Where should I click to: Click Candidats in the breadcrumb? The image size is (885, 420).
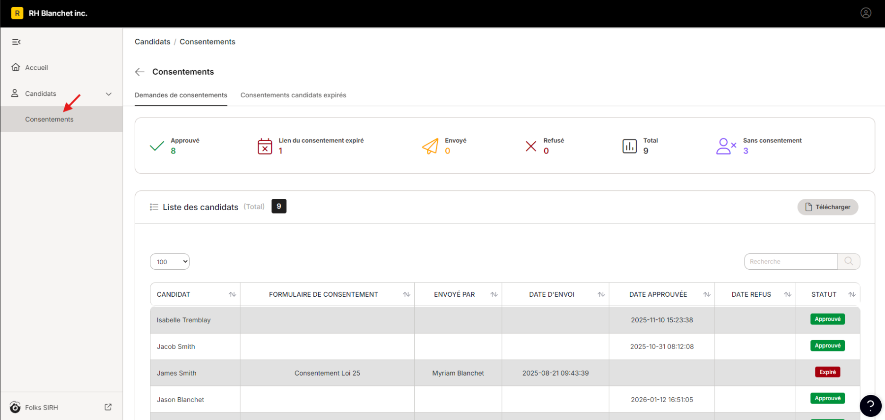coord(153,42)
